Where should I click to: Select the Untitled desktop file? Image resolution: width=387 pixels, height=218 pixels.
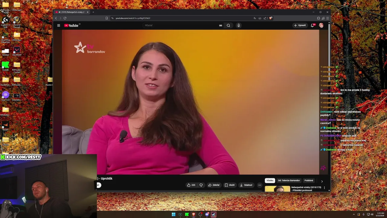(5, 52)
